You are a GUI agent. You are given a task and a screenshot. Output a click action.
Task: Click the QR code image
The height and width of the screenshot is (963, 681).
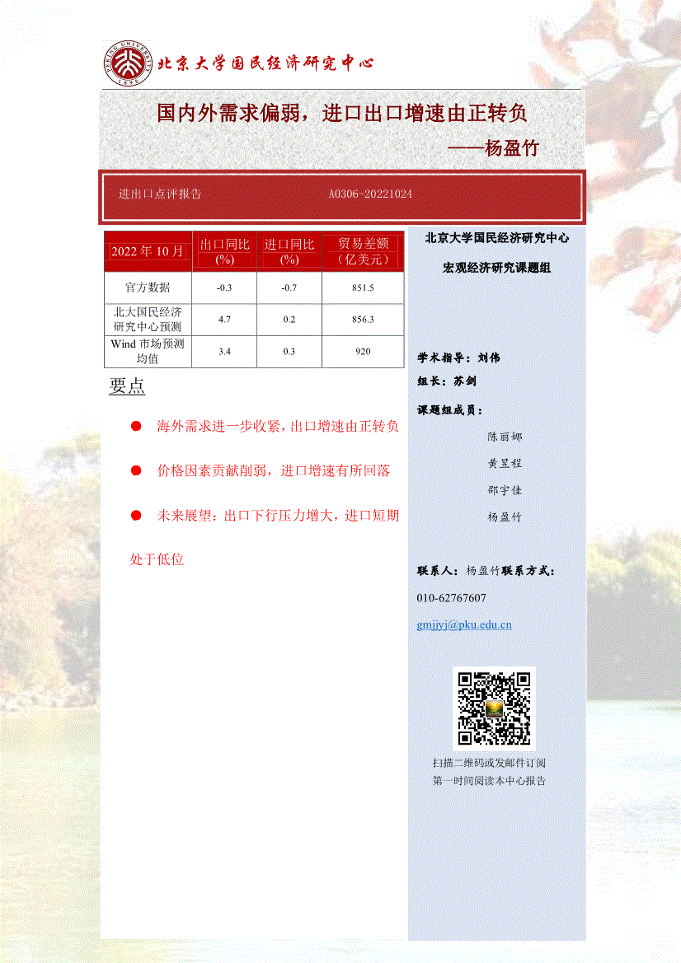(494, 708)
